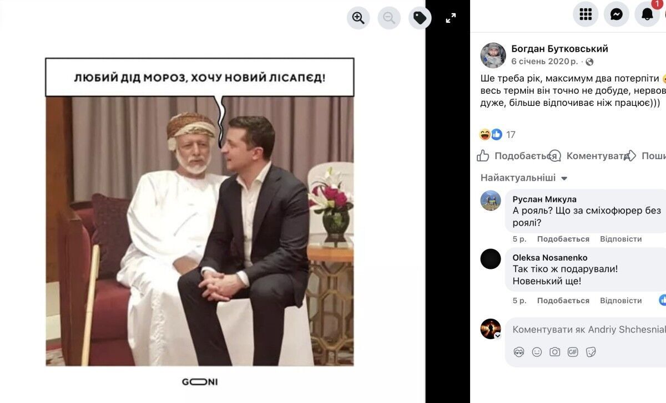This screenshot has width=666, height=403.
Task: Attach a photo via the camera icon
Action: pos(555,351)
